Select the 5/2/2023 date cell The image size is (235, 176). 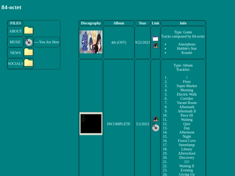click(142, 124)
